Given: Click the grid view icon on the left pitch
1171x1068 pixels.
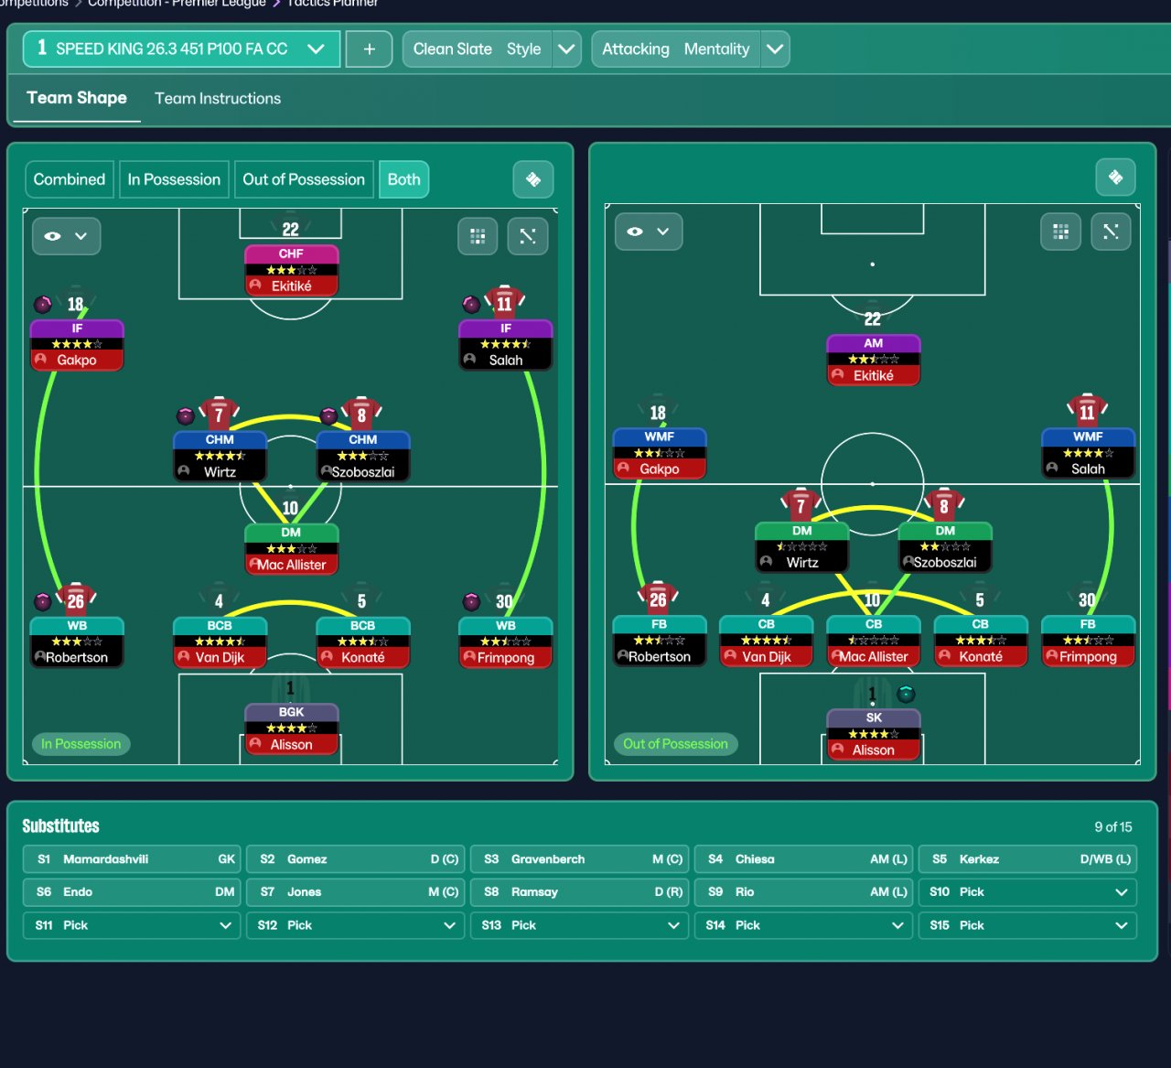Looking at the screenshot, I should pos(478,236).
